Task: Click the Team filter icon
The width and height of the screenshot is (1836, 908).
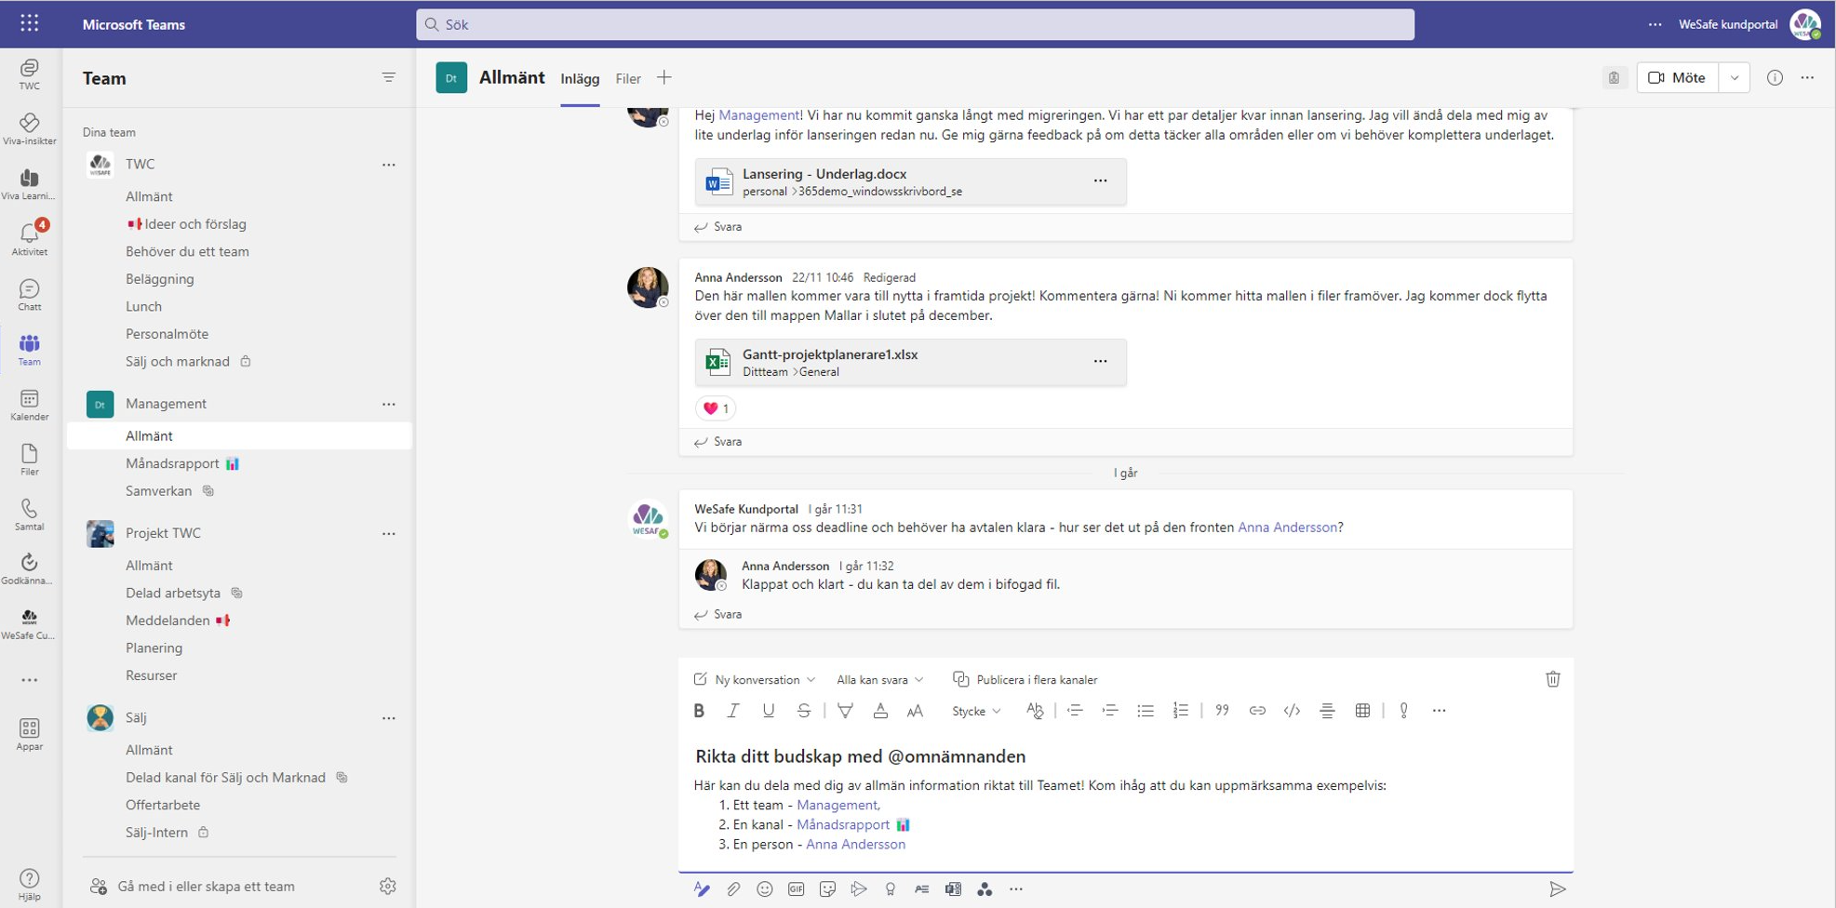Action: point(388,78)
